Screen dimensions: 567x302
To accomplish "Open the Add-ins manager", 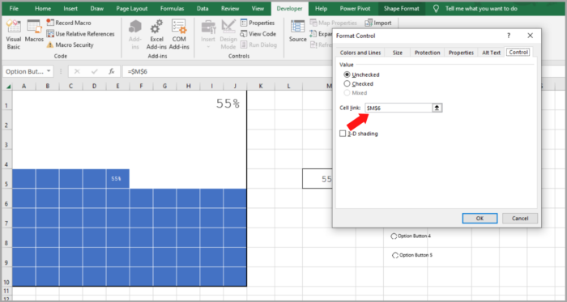I will 135,35.
